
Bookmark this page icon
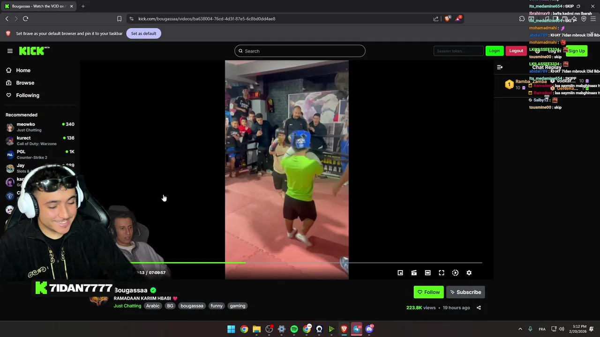(x=119, y=19)
